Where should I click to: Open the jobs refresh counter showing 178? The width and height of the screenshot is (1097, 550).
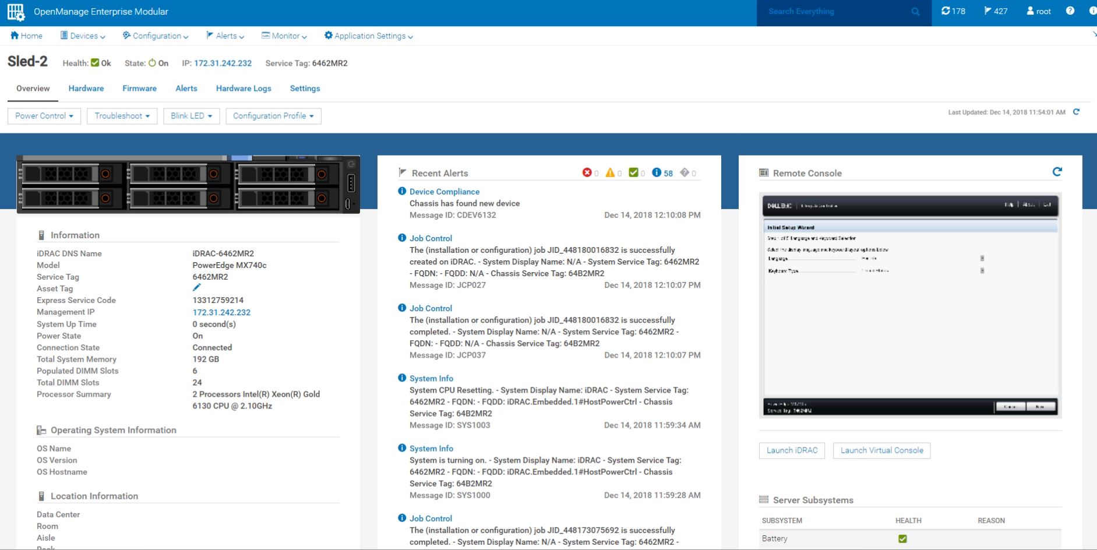(x=953, y=11)
